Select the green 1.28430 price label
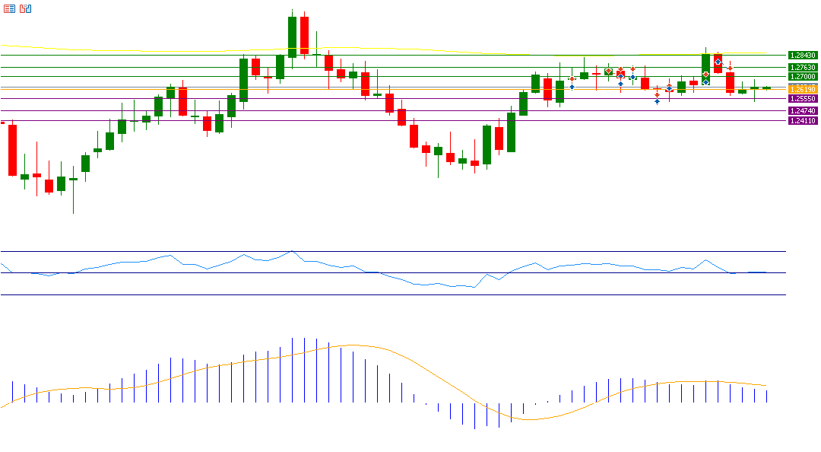This screenshot has width=821, height=452. tap(803, 56)
